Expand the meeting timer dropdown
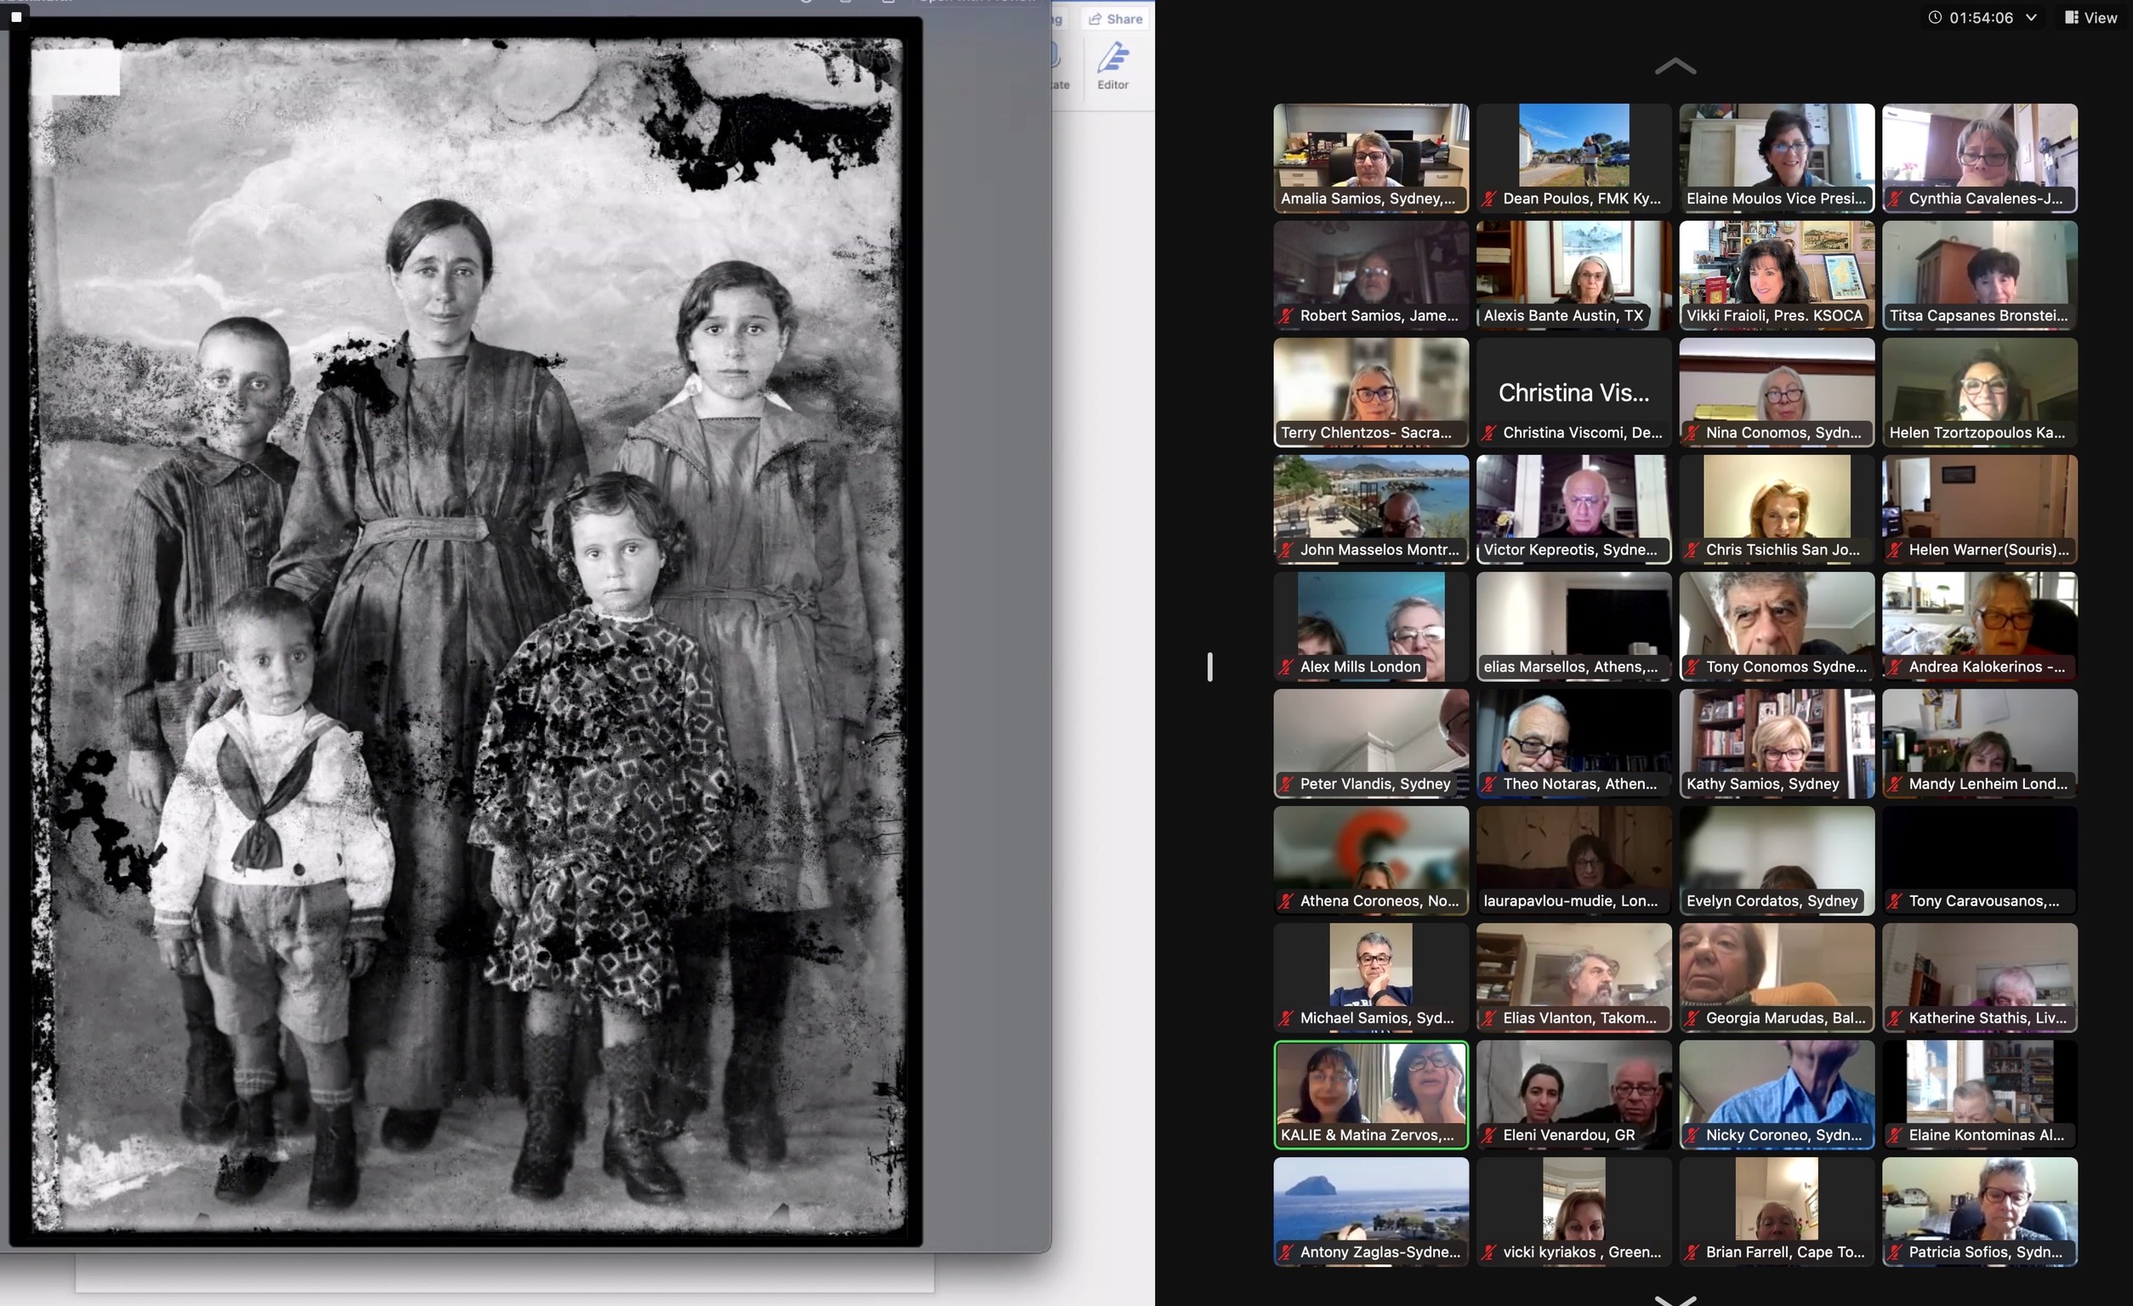The width and height of the screenshot is (2133, 1306). (2031, 17)
